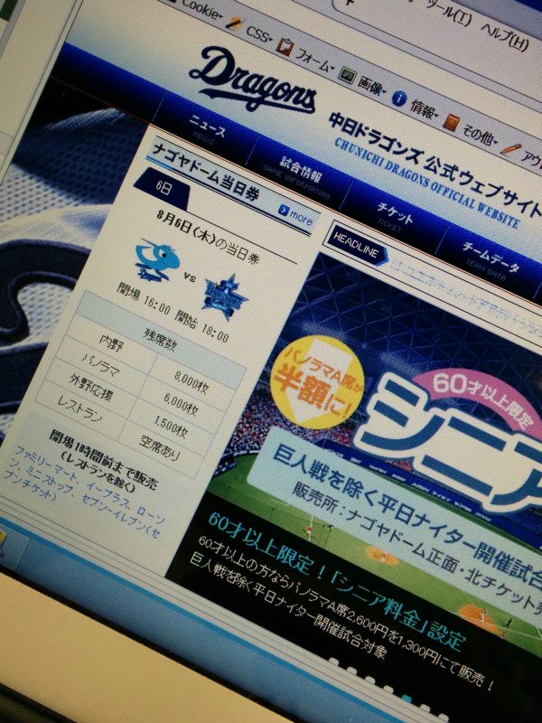
Task: Click the Dragons mascot team logo
Action: click(156, 259)
